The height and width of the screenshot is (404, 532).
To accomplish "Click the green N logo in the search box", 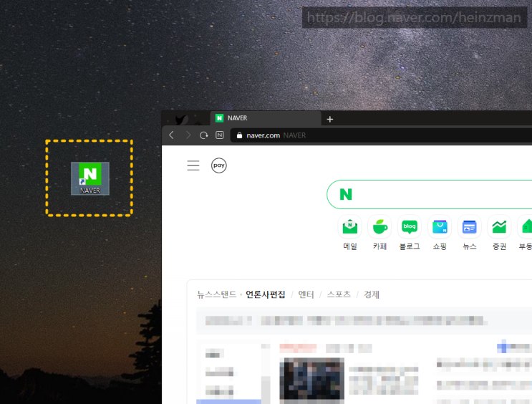I will [x=346, y=195].
